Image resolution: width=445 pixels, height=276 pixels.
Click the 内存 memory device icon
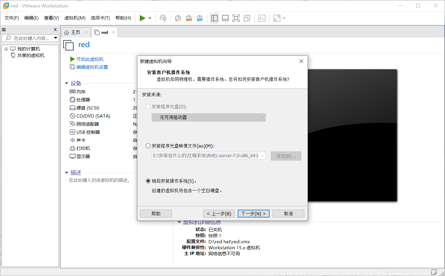(72, 92)
